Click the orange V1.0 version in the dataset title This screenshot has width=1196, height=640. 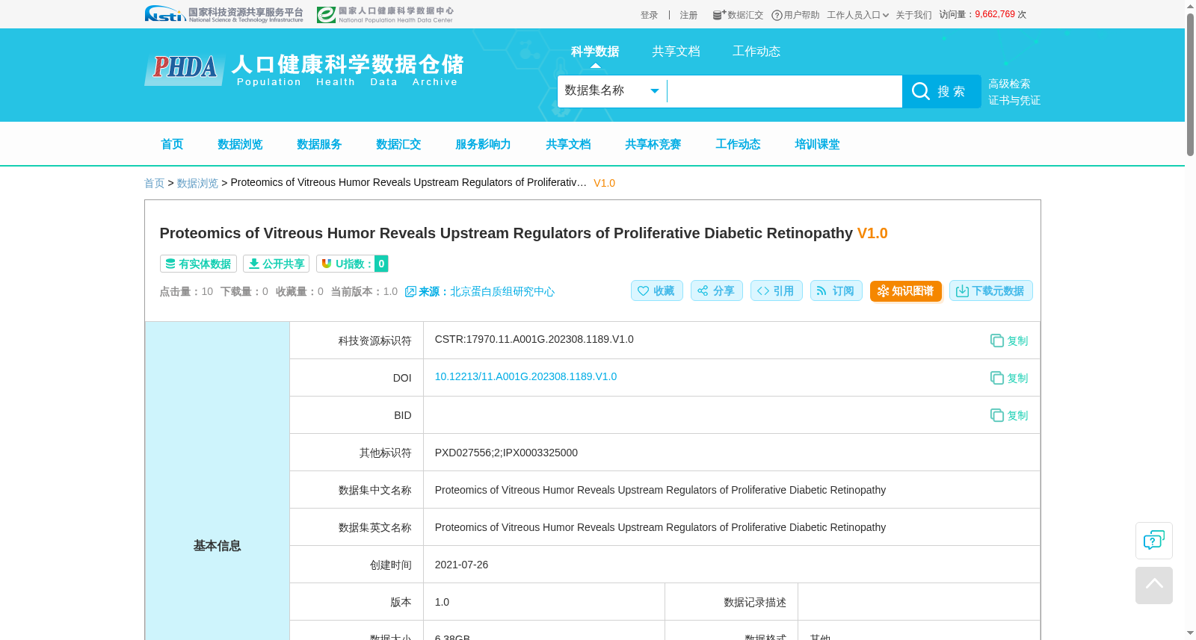coord(872,233)
